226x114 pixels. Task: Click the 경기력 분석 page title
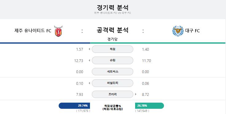112,7
